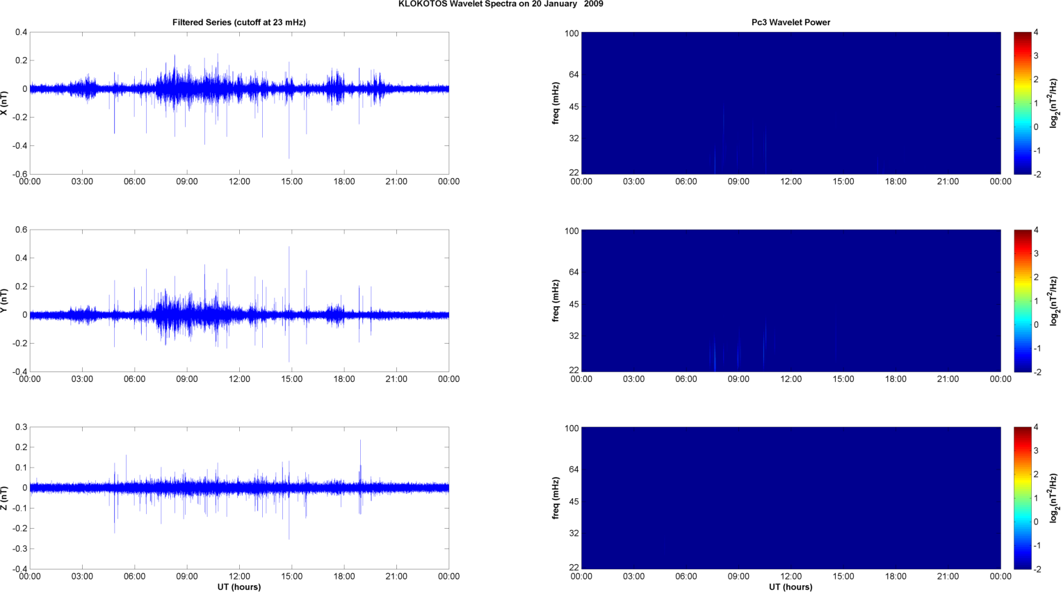
Task: Click 'freq (mHz)' label of the bottom wavelet panel
Action: [x=556, y=498]
